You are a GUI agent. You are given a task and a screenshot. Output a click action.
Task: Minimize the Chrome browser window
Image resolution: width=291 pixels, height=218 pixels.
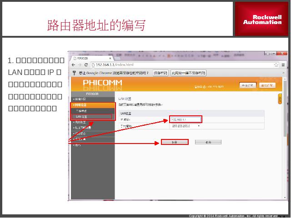coord(268,54)
